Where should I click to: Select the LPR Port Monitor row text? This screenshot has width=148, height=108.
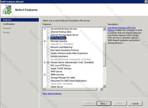click(58, 38)
